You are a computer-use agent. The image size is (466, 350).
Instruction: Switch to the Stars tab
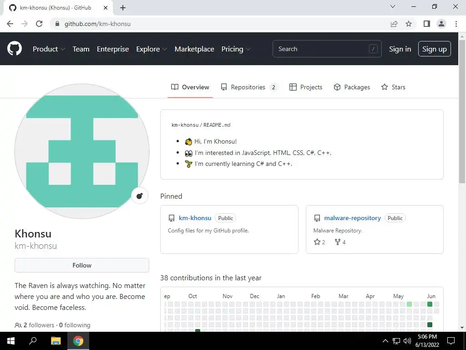click(x=393, y=87)
